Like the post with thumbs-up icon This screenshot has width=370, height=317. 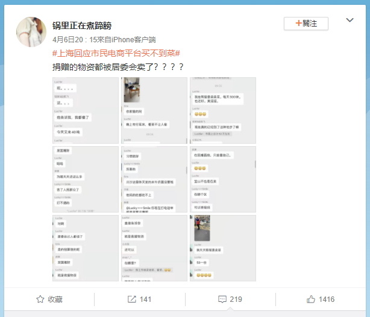[x=311, y=299]
